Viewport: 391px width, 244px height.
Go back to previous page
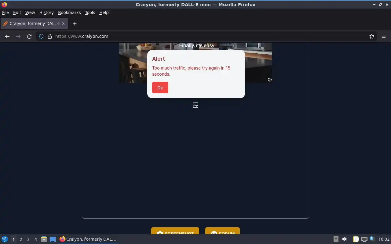pyautogui.click(x=7, y=36)
